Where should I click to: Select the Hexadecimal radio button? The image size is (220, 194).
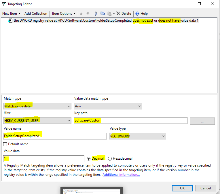110,158
